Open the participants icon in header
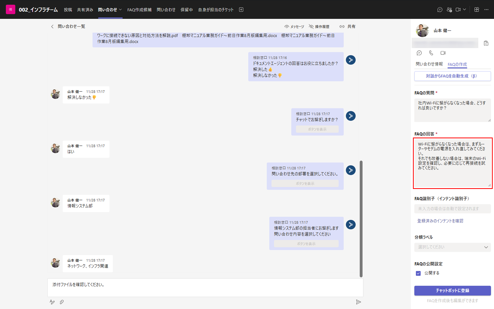 click(449, 10)
